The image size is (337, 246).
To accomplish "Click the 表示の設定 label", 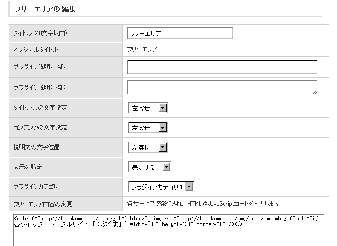I will [x=28, y=167].
